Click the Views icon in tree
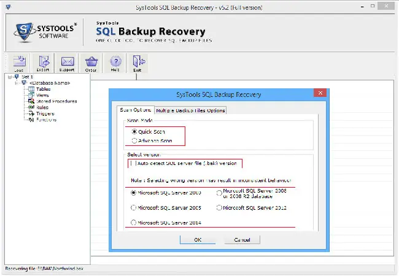 coord(31,95)
